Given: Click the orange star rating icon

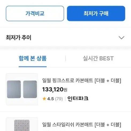Looking at the screenshot, I should pyautogui.click(x=44, y=99).
